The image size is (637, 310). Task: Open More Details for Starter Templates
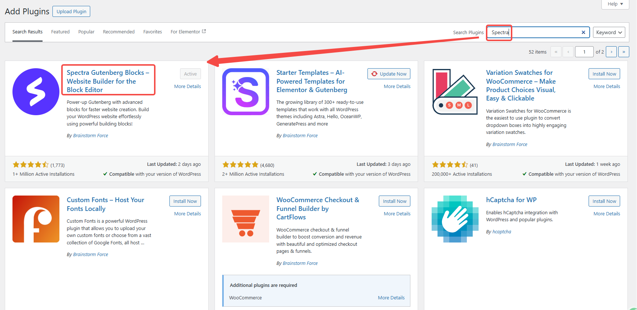pos(397,87)
